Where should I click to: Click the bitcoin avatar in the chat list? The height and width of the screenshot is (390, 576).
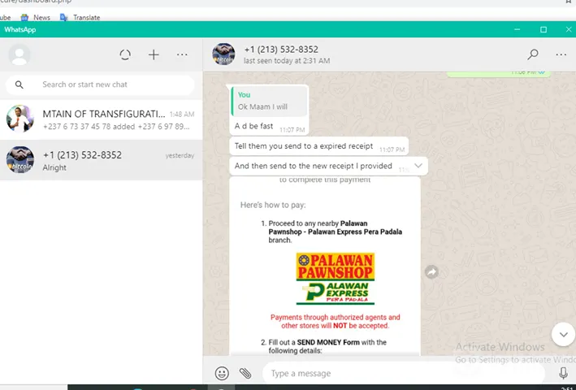point(19,160)
